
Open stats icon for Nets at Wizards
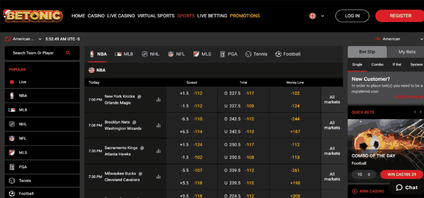point(158,125)
